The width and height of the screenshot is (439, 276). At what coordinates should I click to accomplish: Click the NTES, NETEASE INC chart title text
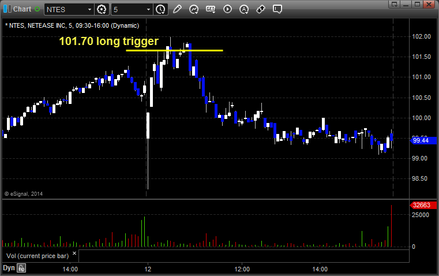72,26
